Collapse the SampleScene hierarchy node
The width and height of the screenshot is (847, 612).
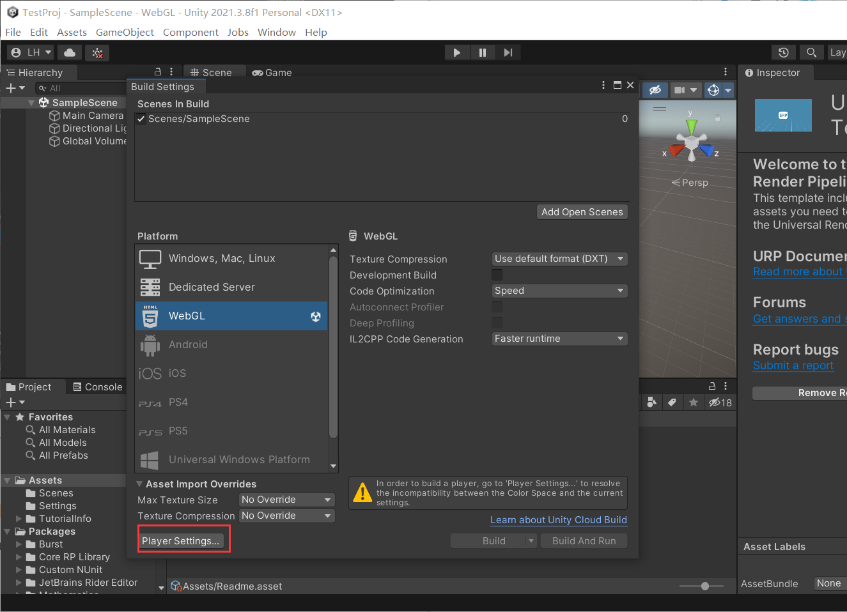click(x=31, y=103)
